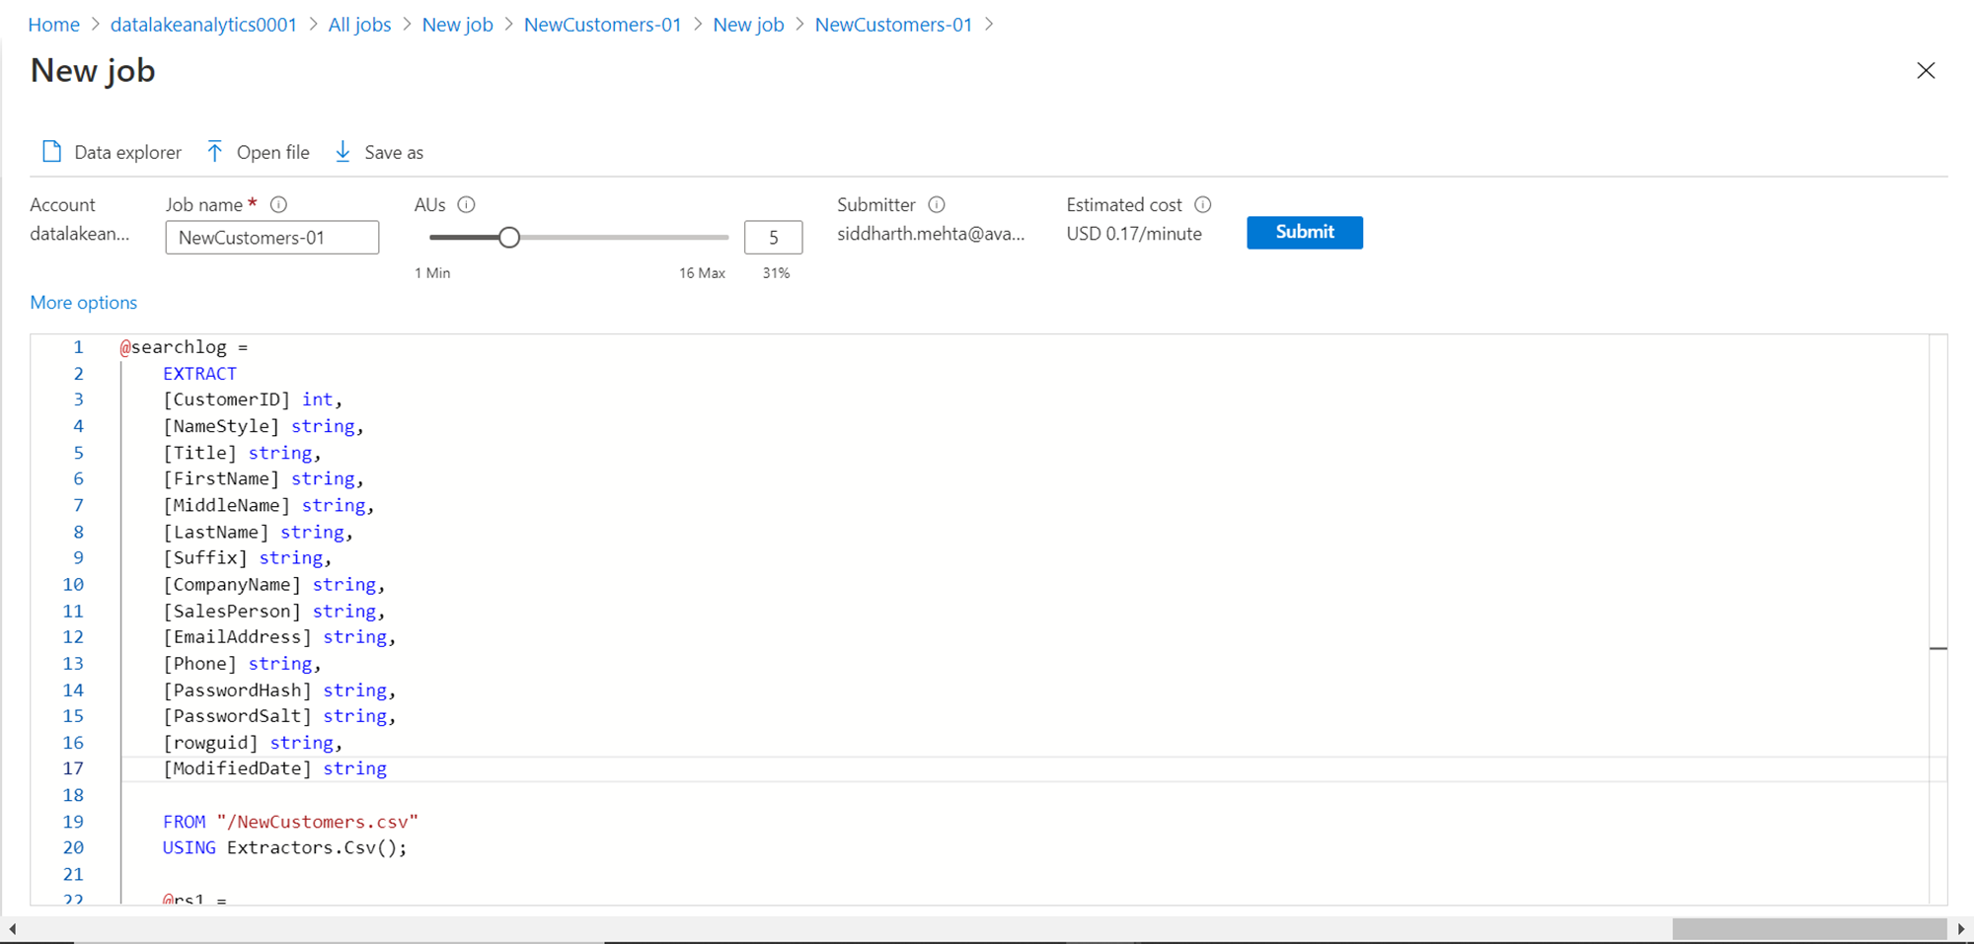Place cursor on [Title] string line
Image resolution: width=1974 pixels, height=944 pixels.
point(242,453)
